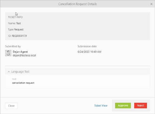The image size is (155, 114).
Task: Approve the cancellation request
Action: click(123, 106)
